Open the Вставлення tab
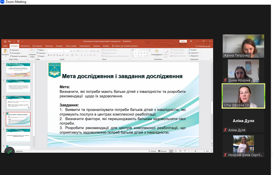Image resolution: width=273 pixels, height=175 pixels. [x=25, y=46]
